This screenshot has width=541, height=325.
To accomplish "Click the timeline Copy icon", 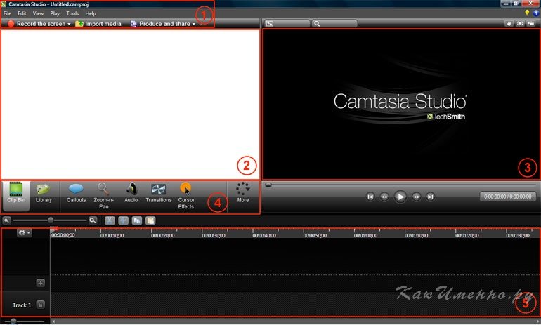I will coord(137,220).
